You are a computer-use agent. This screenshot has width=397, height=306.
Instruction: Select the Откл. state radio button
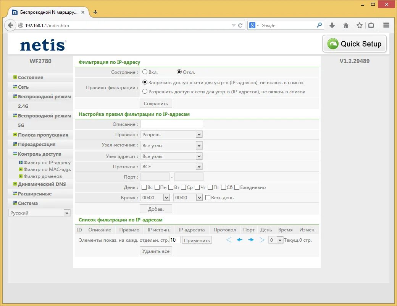179,72
